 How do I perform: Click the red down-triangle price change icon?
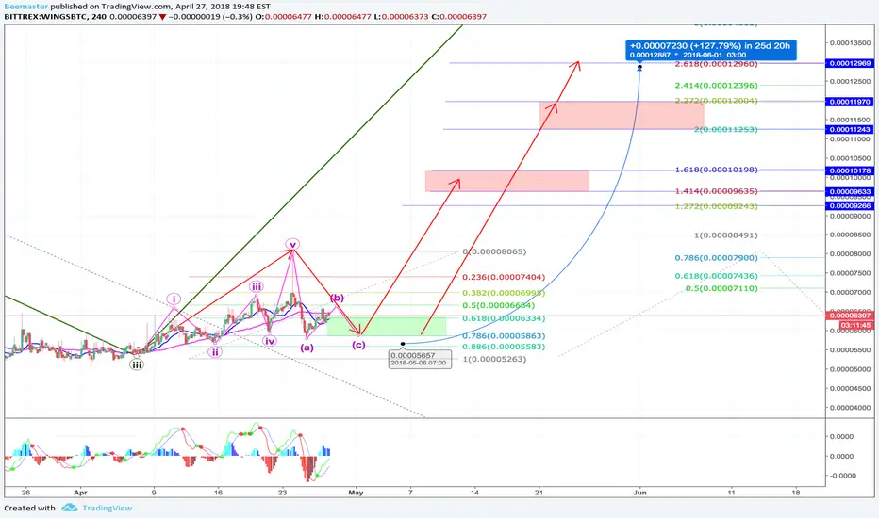click(162, 17)
